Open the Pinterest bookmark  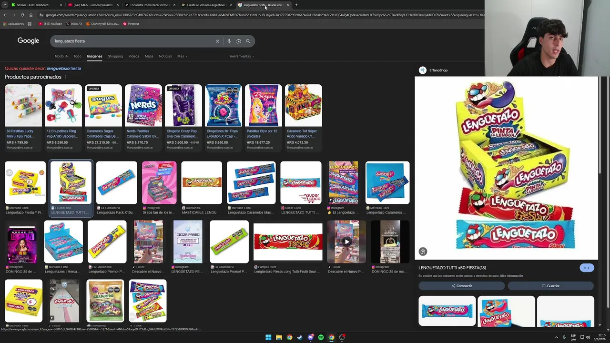[131, 24]
